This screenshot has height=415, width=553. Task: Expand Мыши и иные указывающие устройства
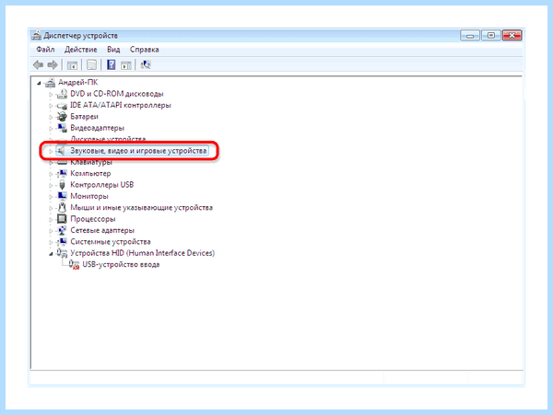(51, 208)
